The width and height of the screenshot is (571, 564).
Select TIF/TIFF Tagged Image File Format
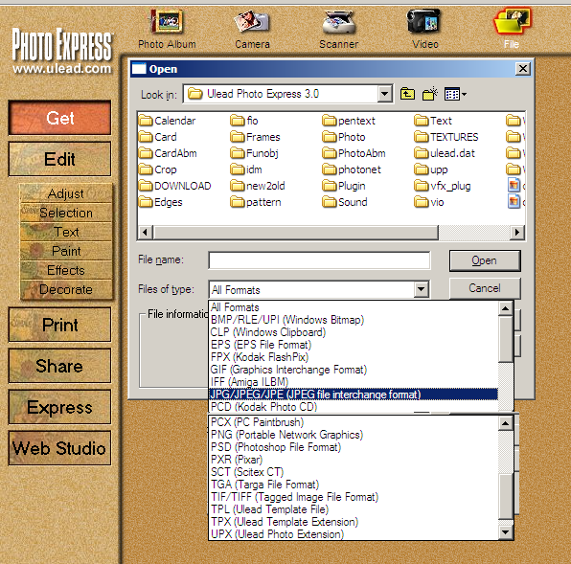[294, 497]
